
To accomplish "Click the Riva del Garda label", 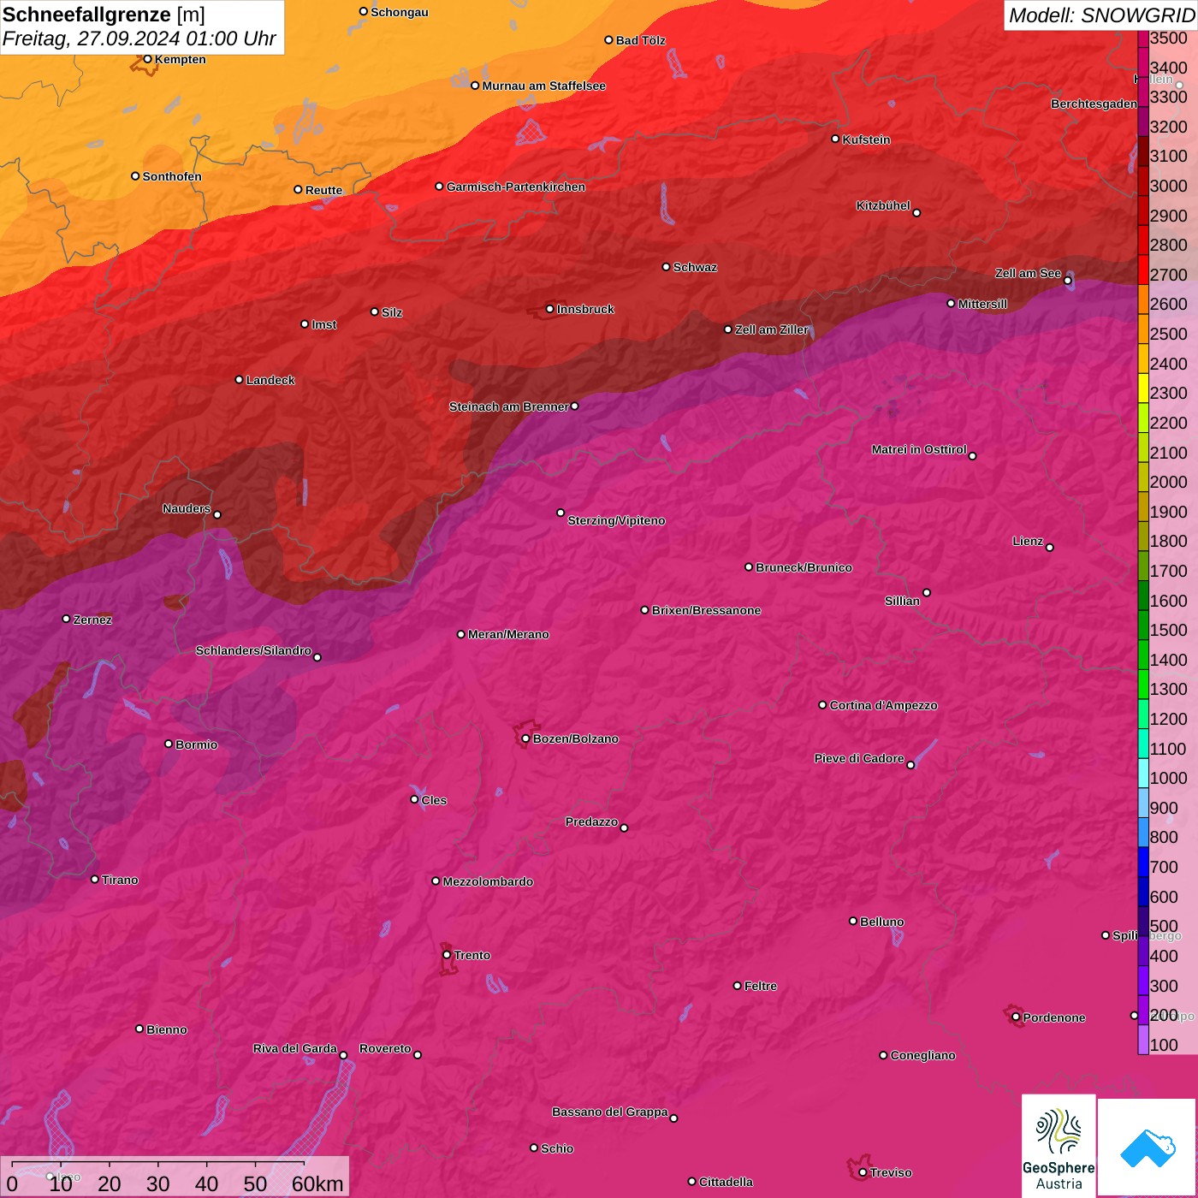I will tap(295, 1048).
